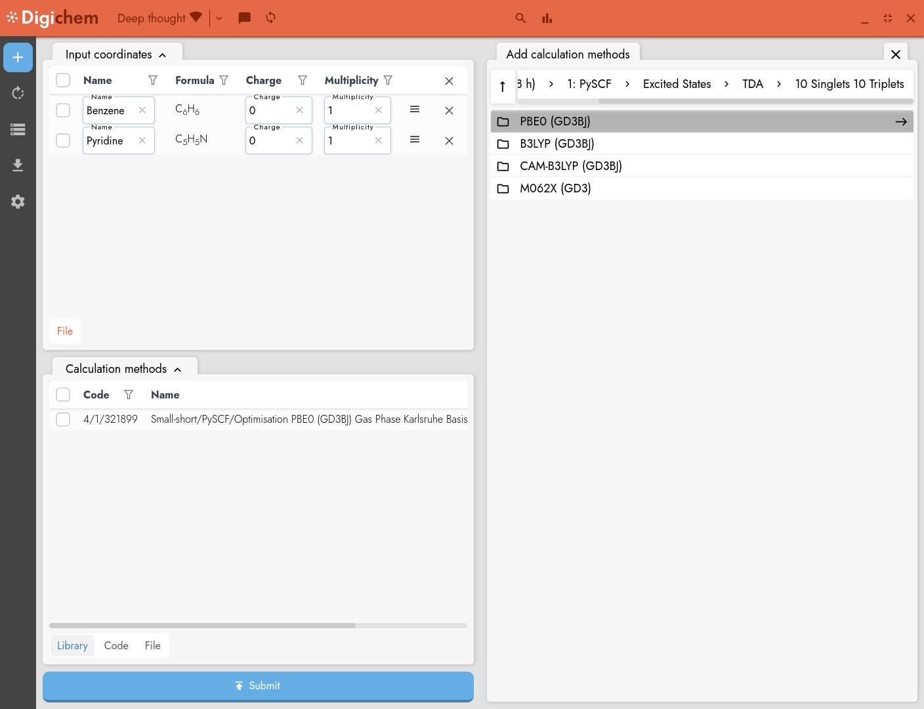Open downloads via the sidebar download icon

tap(18, 165)
